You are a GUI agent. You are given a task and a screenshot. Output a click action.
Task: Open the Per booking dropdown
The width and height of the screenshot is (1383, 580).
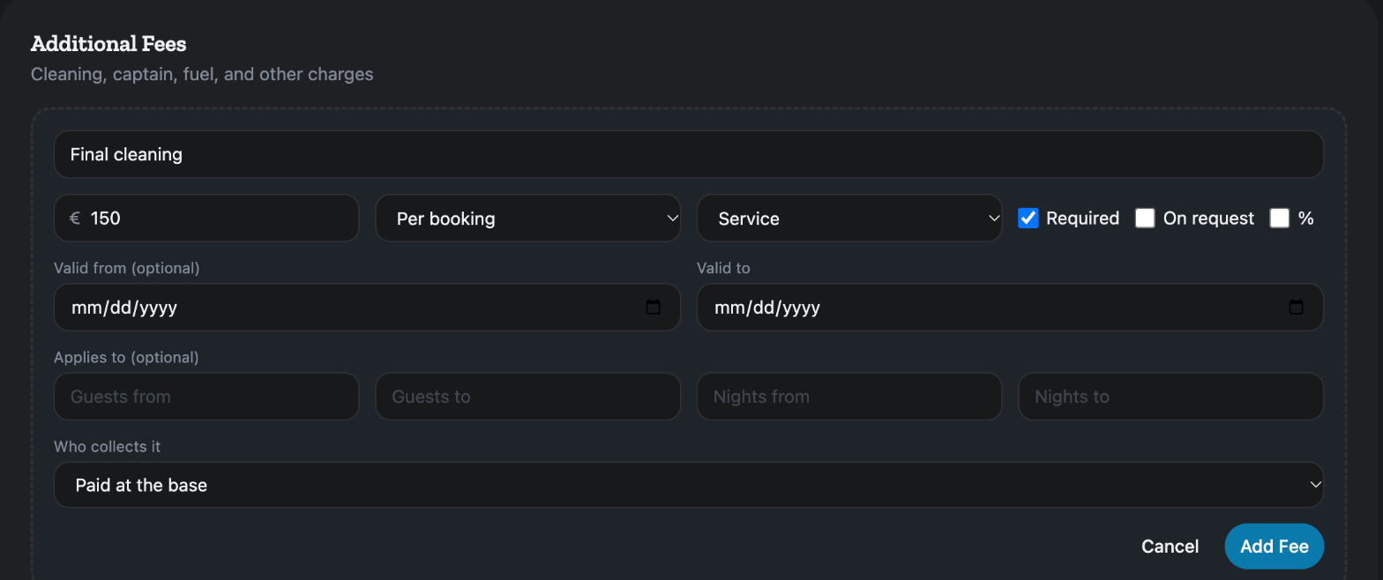pos(528,218)
